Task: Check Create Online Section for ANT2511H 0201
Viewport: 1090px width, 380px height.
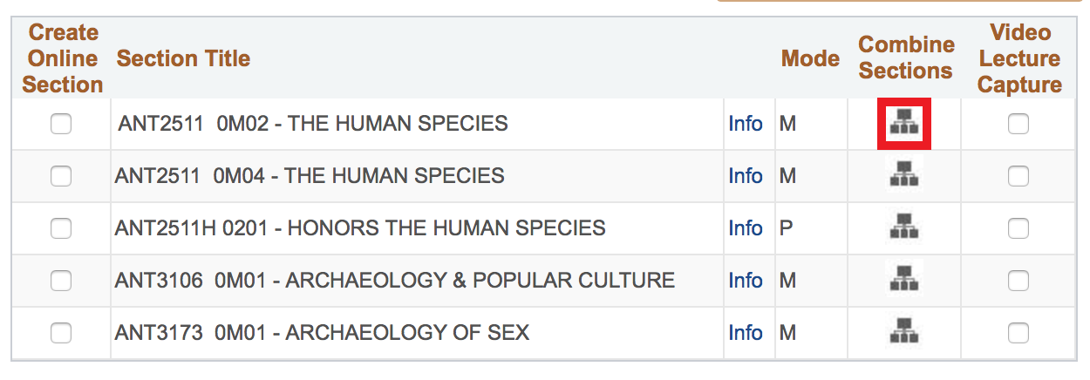Action: pyautogui.click(x=61, y=228)
